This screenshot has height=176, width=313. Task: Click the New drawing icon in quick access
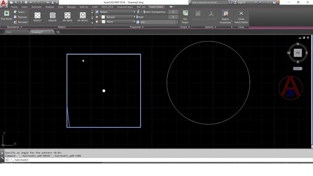[x=11, y=2]
